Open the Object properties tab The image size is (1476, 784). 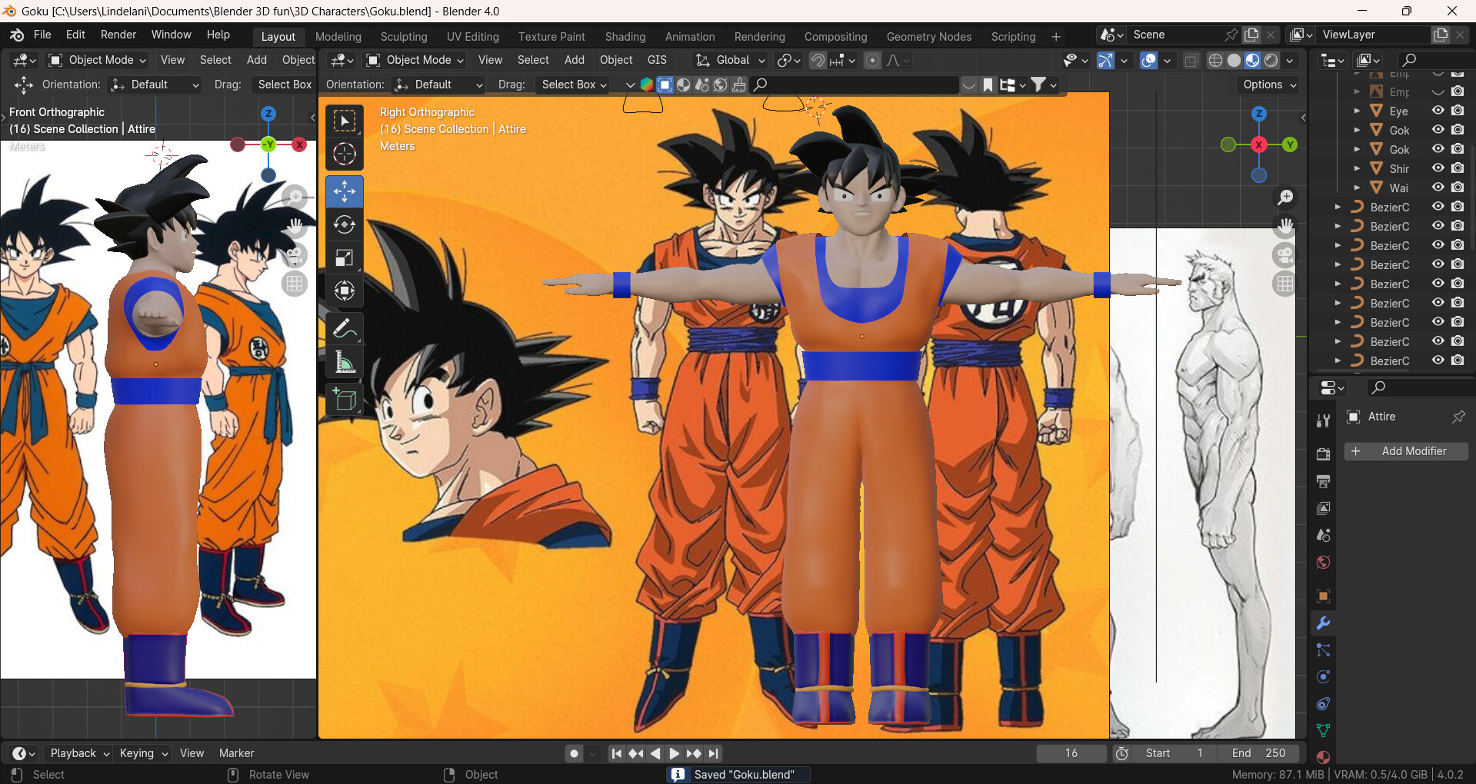pyautogui.click(x=1323, y=596)
